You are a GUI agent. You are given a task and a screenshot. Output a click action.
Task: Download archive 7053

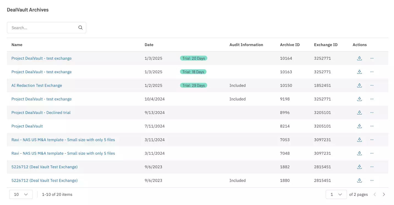(359, 140)
